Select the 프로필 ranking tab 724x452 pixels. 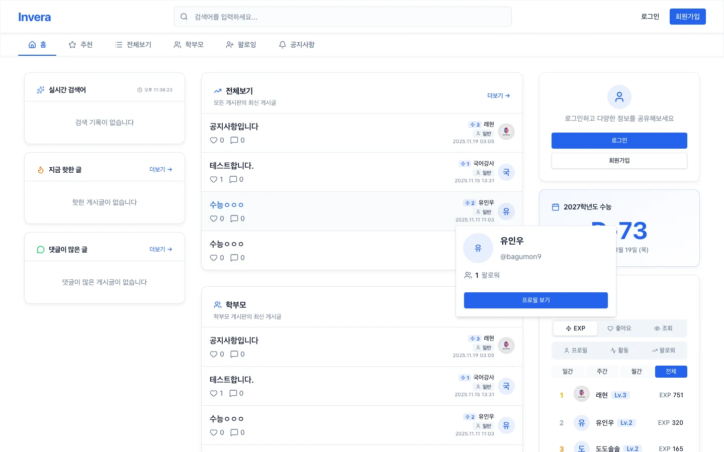(575, 351)
